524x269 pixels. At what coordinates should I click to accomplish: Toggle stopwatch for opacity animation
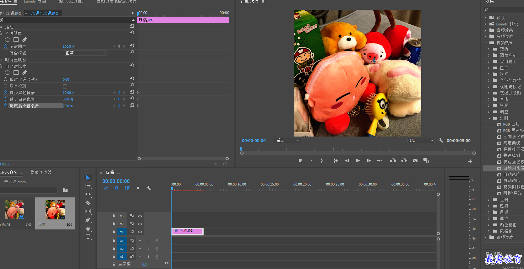point(5,46)
